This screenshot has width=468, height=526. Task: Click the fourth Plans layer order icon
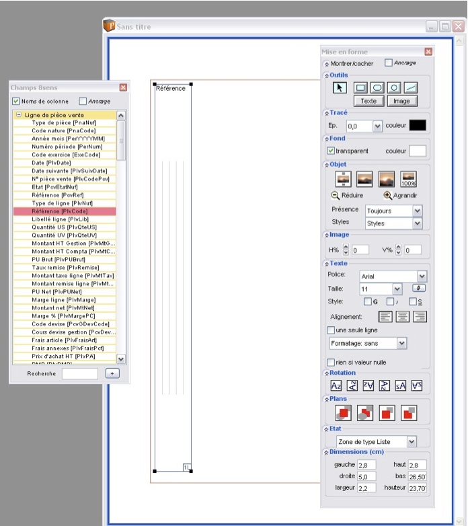[409, 413]
